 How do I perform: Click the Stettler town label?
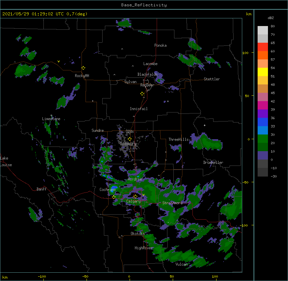(212, 79)
